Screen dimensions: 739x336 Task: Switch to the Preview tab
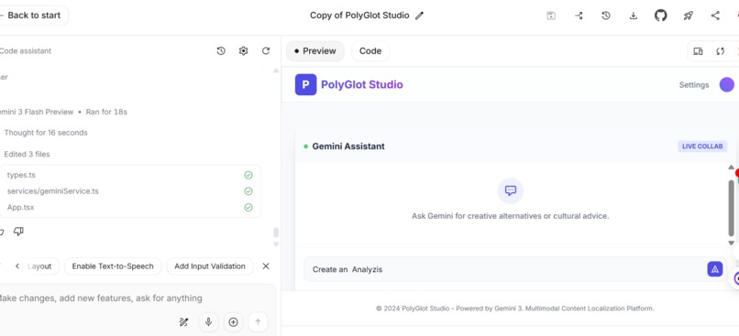click(x=314, y=51)
